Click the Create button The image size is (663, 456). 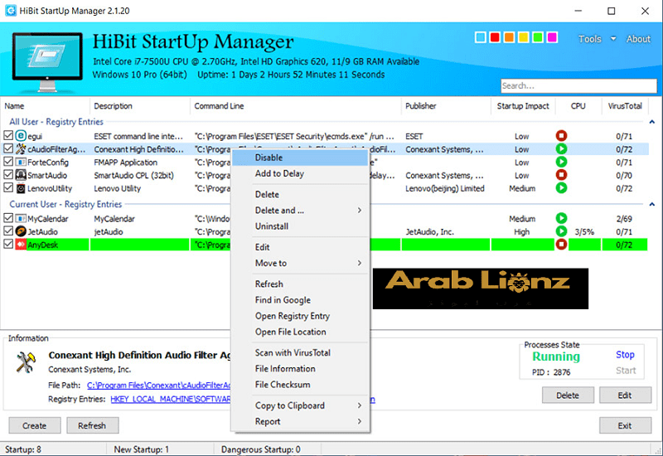click(x=35, y=425)
